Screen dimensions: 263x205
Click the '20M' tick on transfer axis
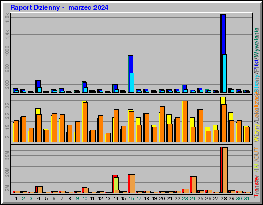pyautogui.click(x=7, y=172)
